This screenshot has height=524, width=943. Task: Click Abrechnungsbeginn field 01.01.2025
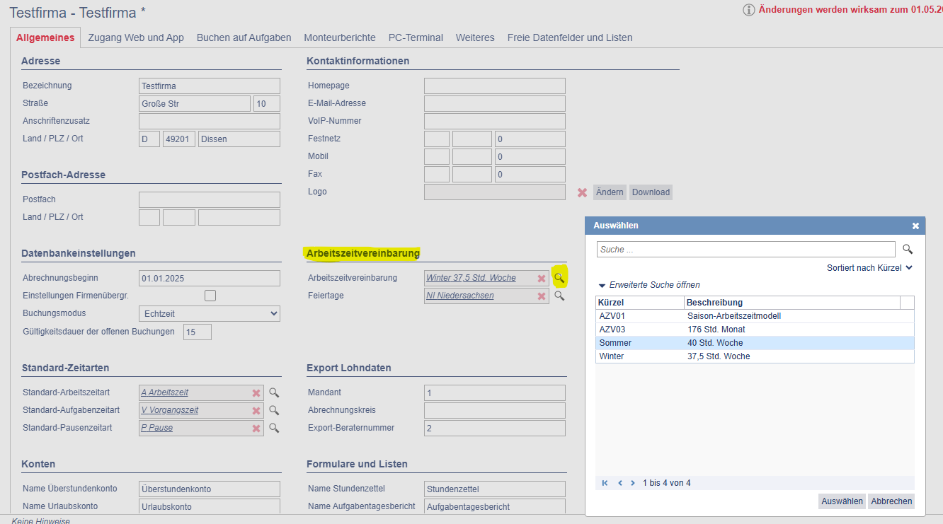coord(210,278)
